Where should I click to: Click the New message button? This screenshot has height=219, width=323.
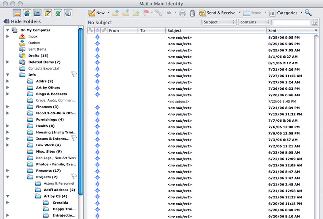click(x=96, y=13)
